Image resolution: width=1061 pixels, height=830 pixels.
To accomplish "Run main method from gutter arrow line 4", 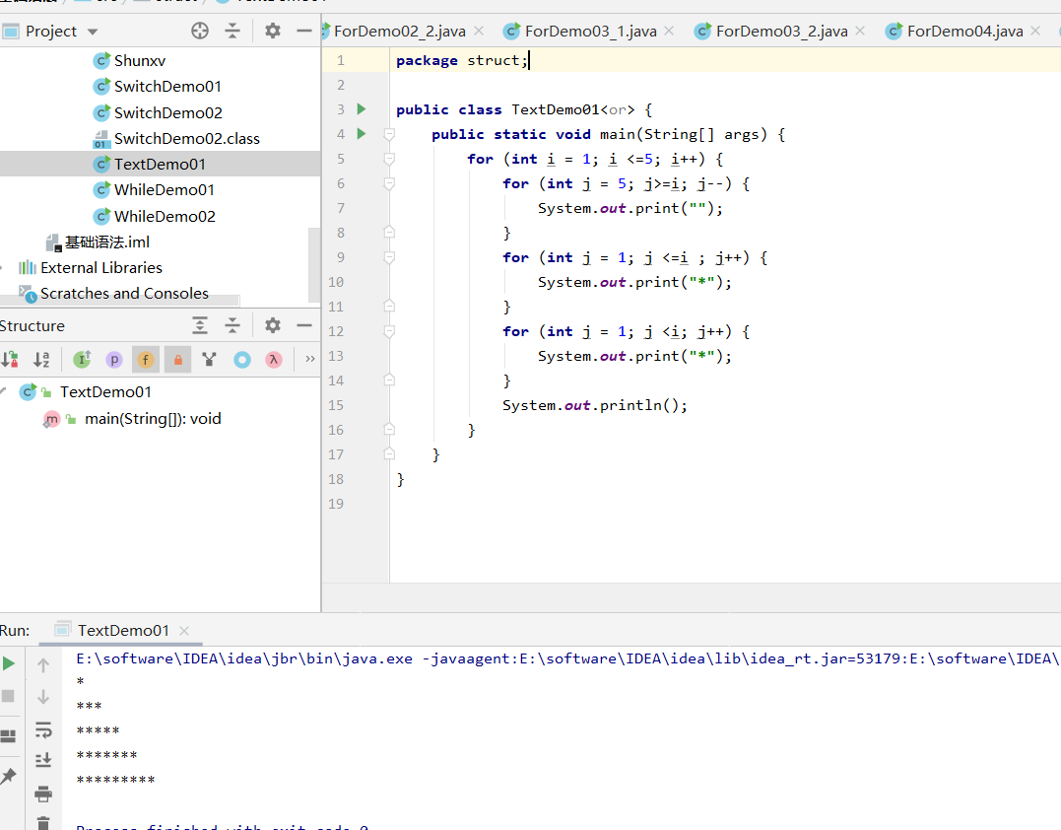I will tap(362, 133).
